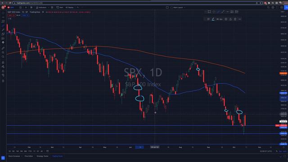The width and height of the screenshot is (288, 162).
Task: Select diagonal line in favorites toolbar
Action: click(223, 12)
